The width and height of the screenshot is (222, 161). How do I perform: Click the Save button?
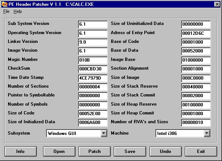[130, 151]
